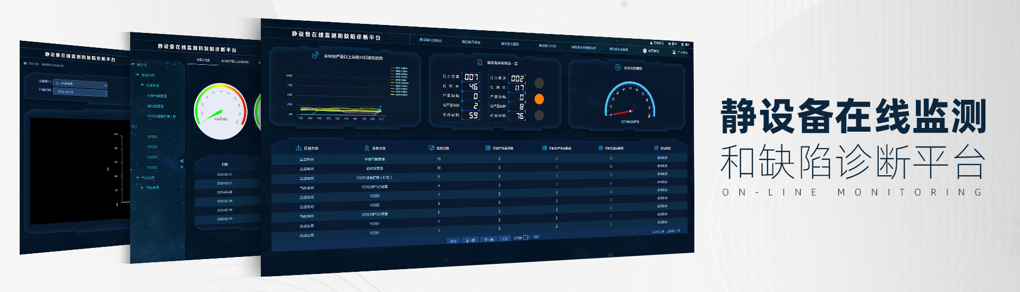Click the jump confirm button beside page input
Screen dimensions: 1020x292
coord(536,237)
